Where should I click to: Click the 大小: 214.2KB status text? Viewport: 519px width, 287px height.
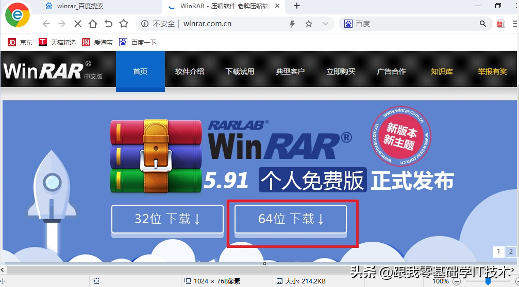306,281
